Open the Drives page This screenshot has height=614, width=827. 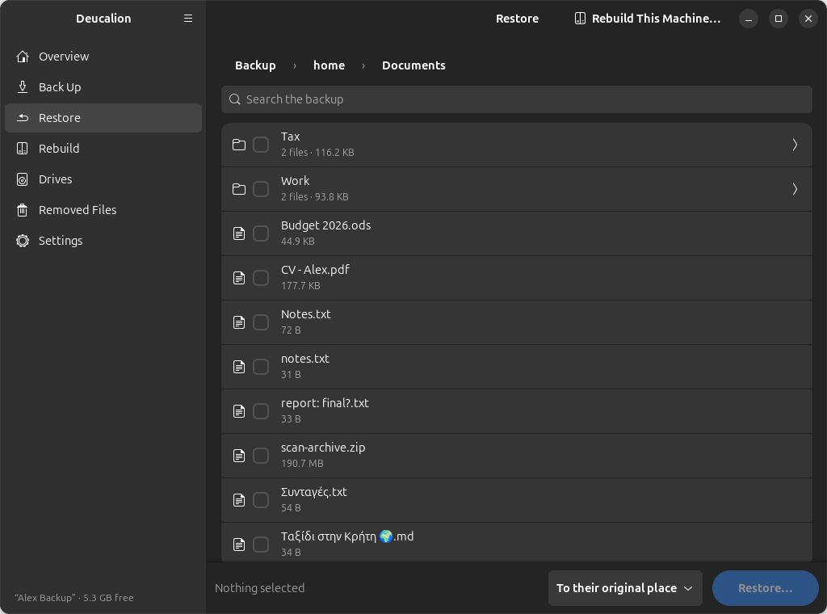[x=103, y=179]
